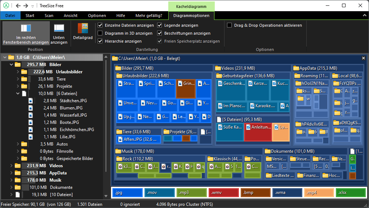
Task: Click the 'Stra...' image tile icon
Action: [120, 83]
